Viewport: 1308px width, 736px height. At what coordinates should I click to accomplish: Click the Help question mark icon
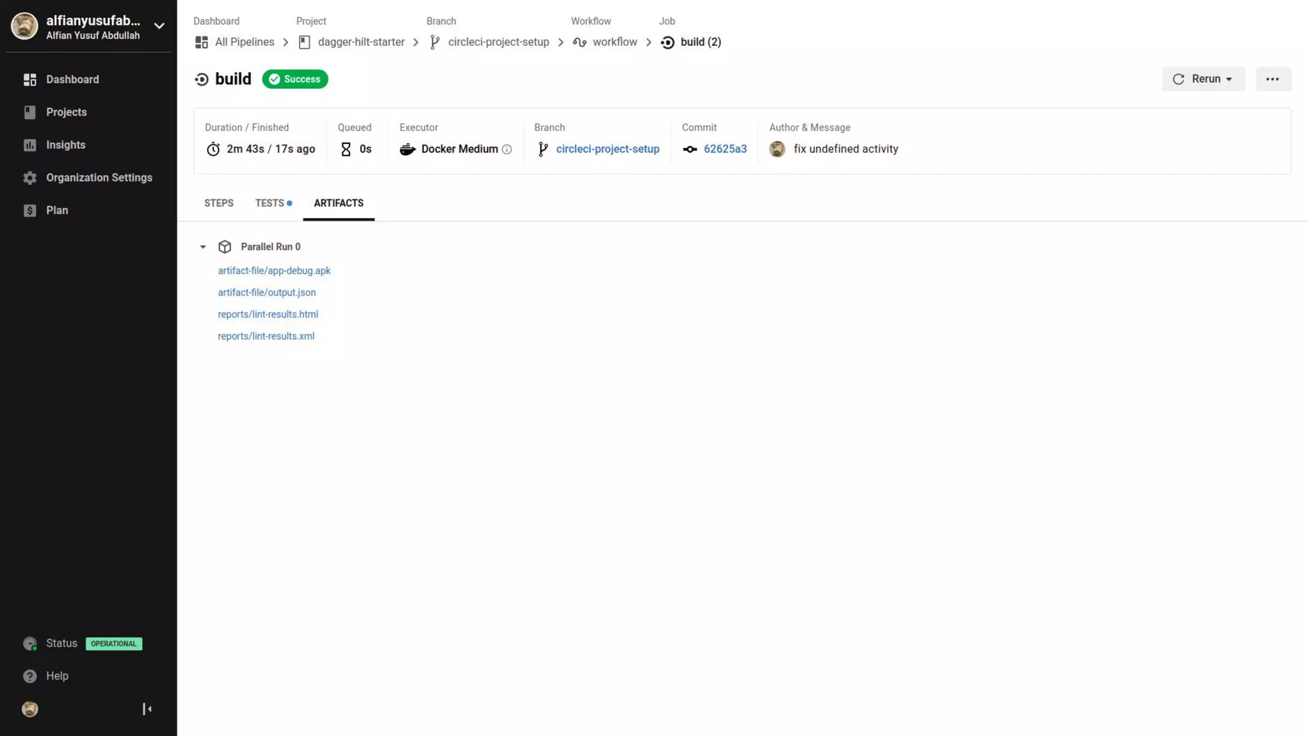tap(29, 676)
